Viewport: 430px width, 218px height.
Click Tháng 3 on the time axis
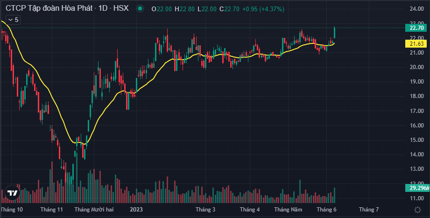(x=205, y=210)
